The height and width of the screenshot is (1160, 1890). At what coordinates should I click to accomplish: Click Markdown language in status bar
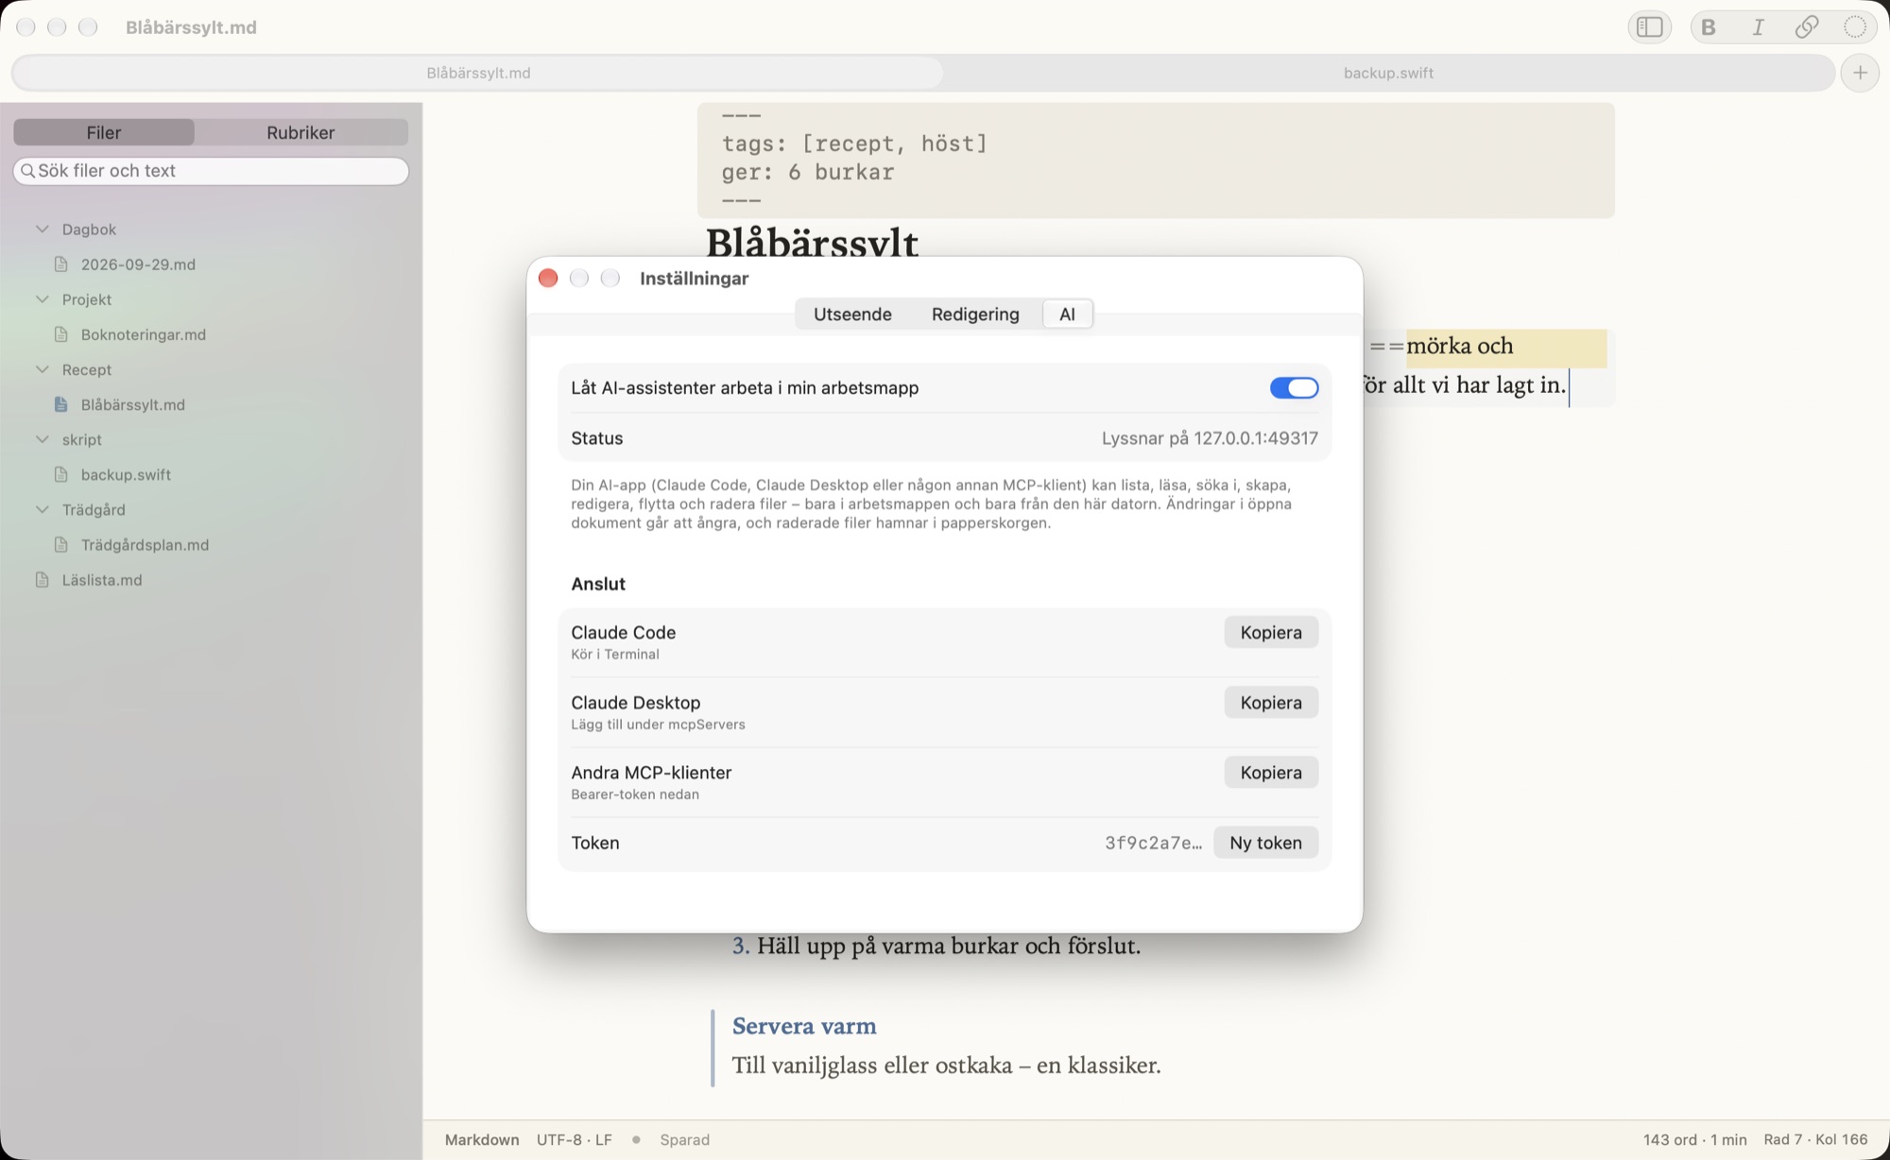482,1140
